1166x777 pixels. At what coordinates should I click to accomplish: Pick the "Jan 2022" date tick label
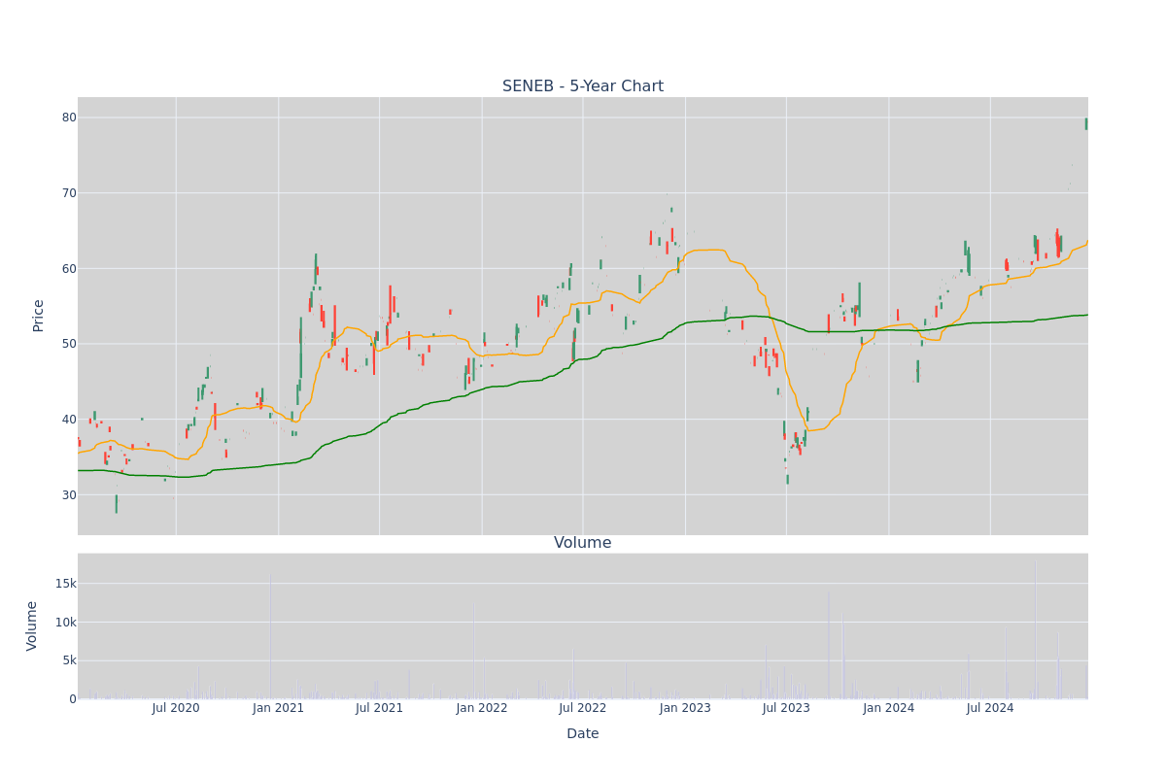click(482, 708)
